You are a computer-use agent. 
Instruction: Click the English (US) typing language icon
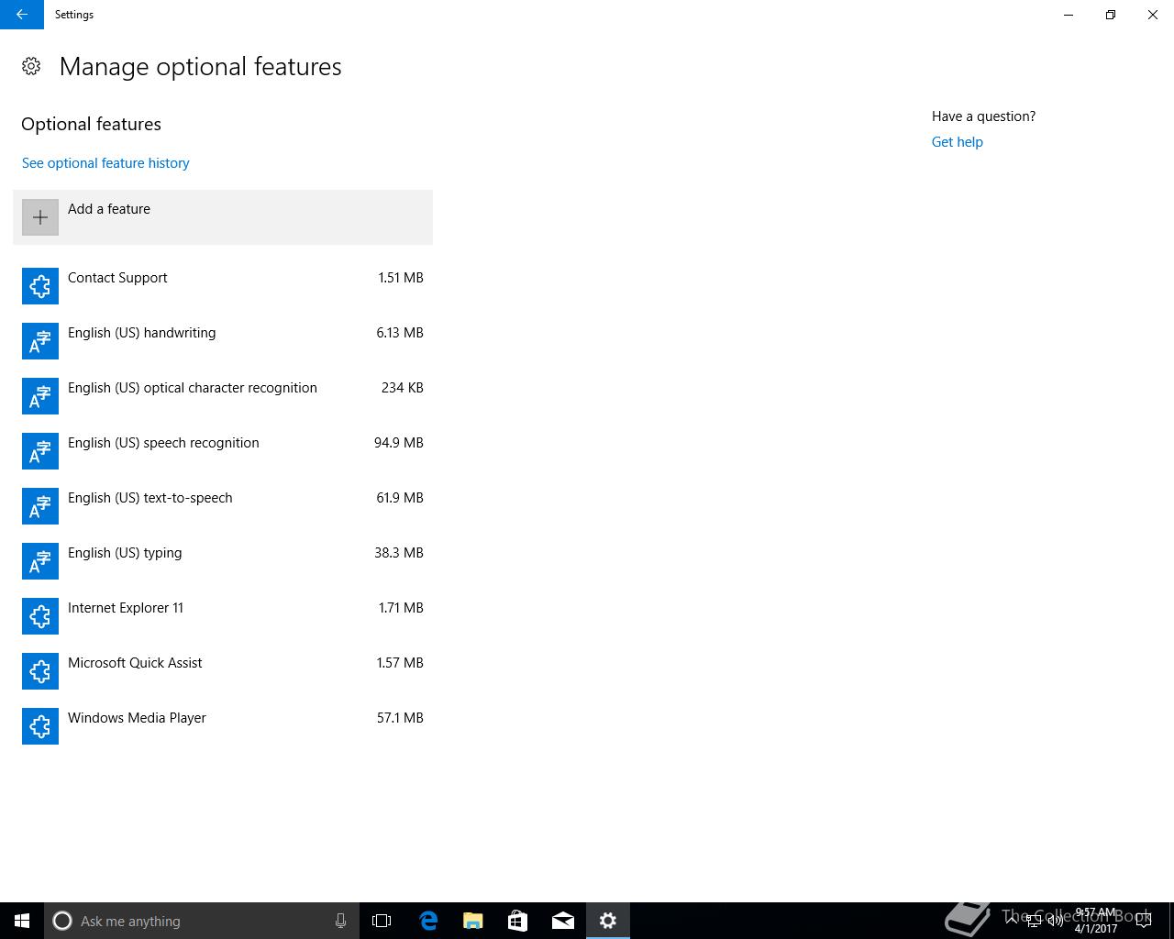click(x=40, y=561)
